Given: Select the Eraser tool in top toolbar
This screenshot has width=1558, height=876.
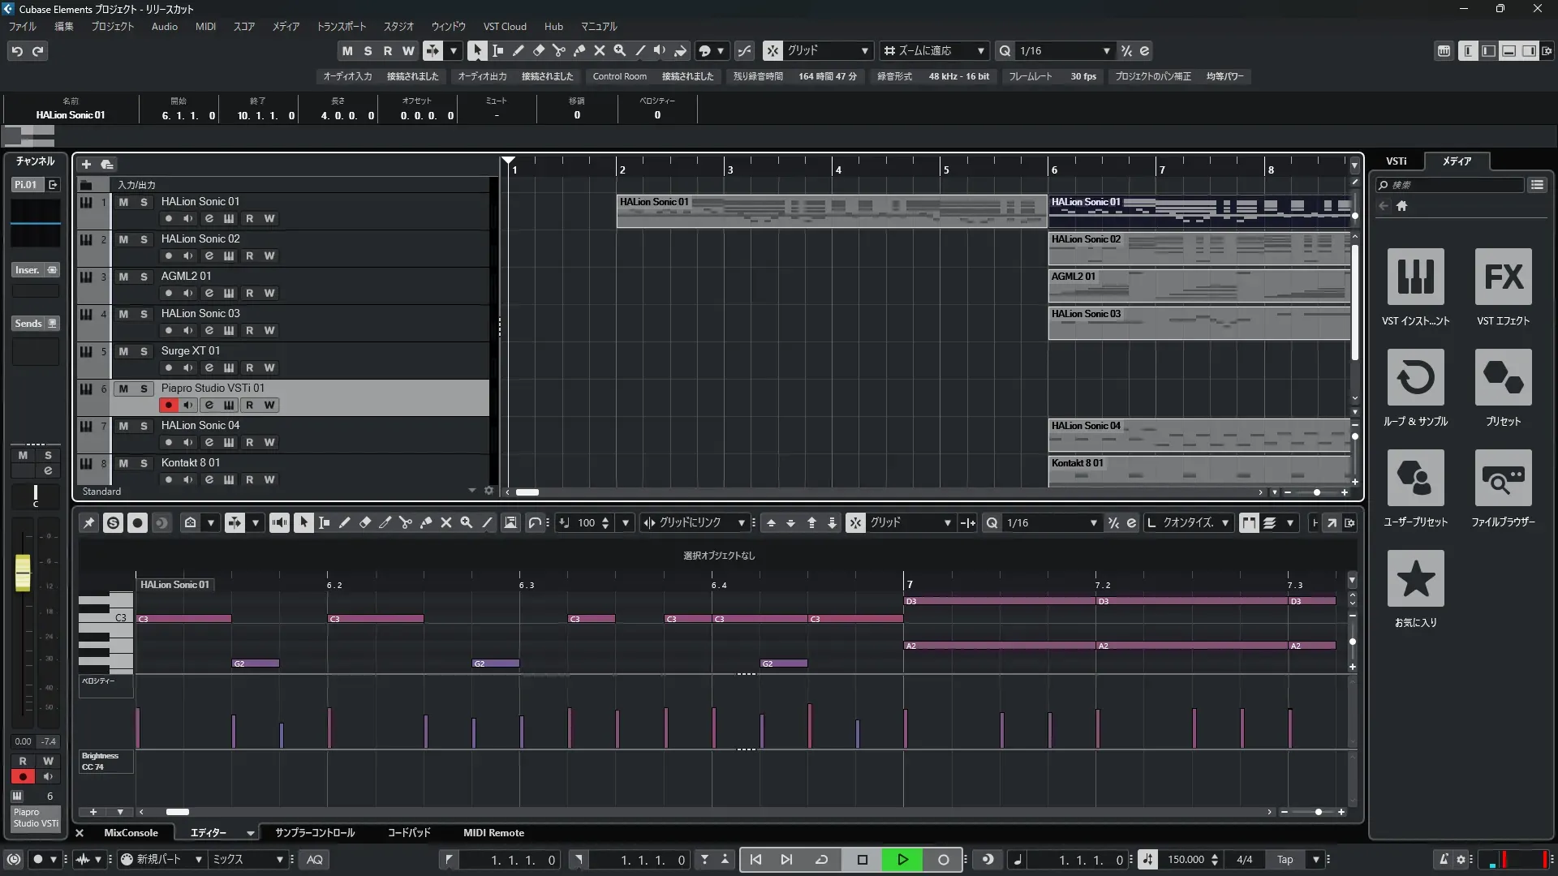Looking at the screenshot, I should (538, 50).
